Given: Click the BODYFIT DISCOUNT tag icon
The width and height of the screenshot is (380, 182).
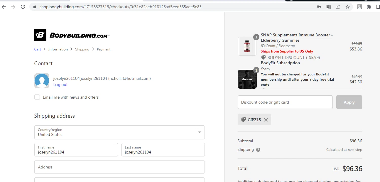Looking at the screenshot, I should [x=263, y=57].
